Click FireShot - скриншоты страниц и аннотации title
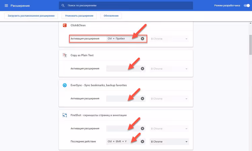This screenshot has height=151, width=252. point(98,115)
